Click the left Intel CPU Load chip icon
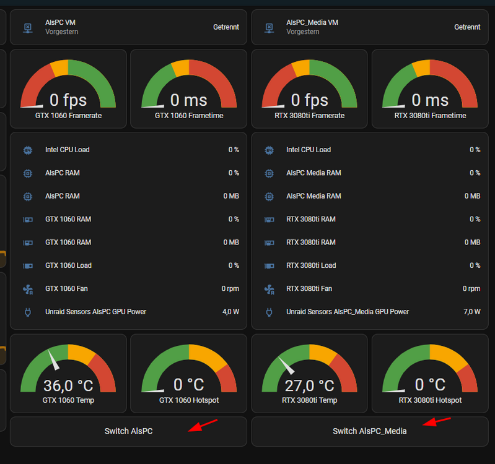Image resolution: width=495 pixels, height=464 pixels. [x=28, y=150]
